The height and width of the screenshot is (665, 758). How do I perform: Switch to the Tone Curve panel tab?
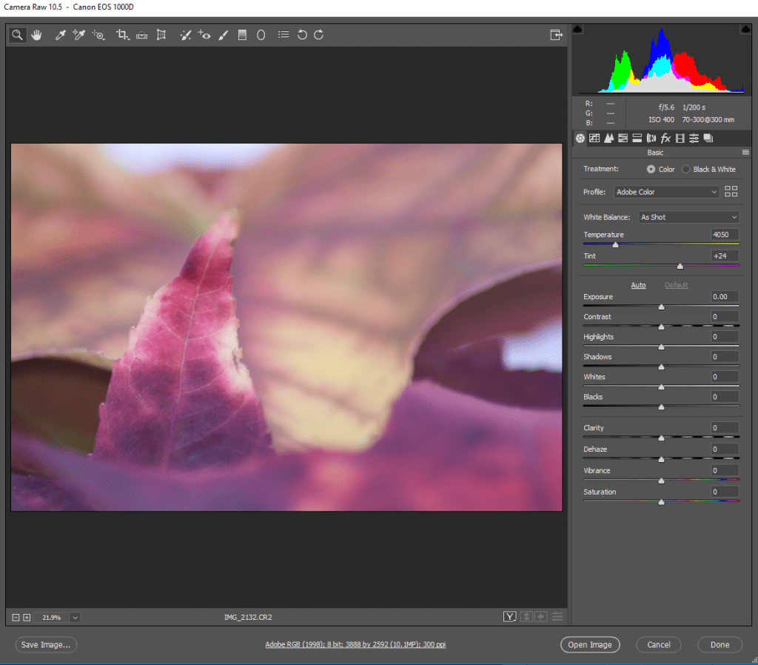[x=594, y=138]
